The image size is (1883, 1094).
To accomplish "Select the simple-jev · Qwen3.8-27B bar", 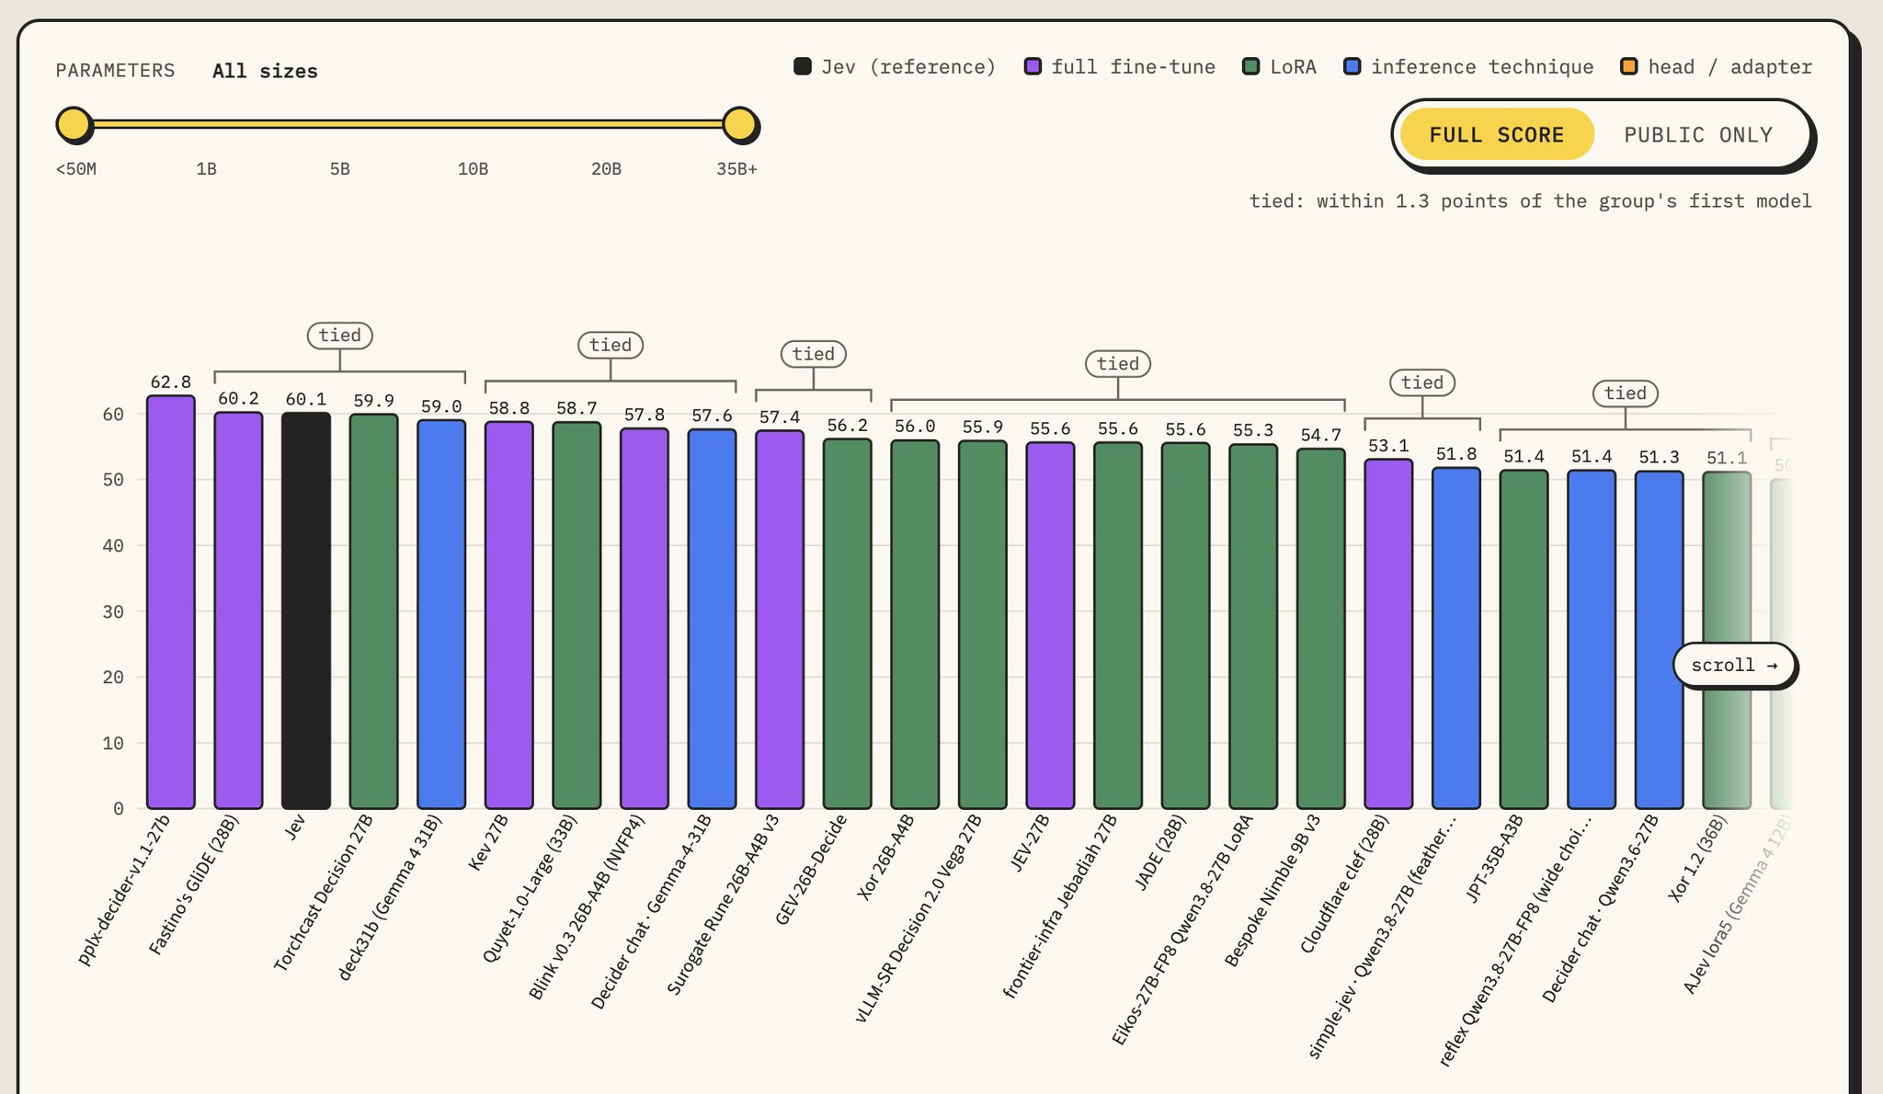I will click(x=1456, y=639).
